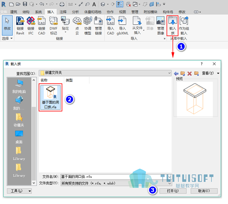The image size is (228, 204).
Task: Click the Load Family (载入族) icon
Action: pos(172,26)
